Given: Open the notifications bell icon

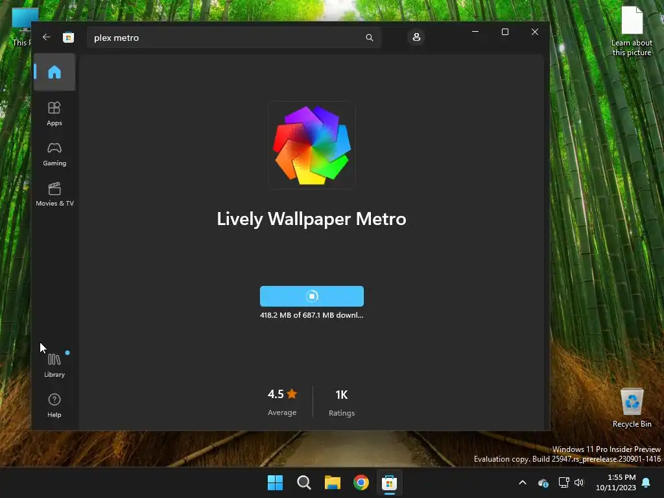Looking at the screenshot, I should click(x=646, y=482).
